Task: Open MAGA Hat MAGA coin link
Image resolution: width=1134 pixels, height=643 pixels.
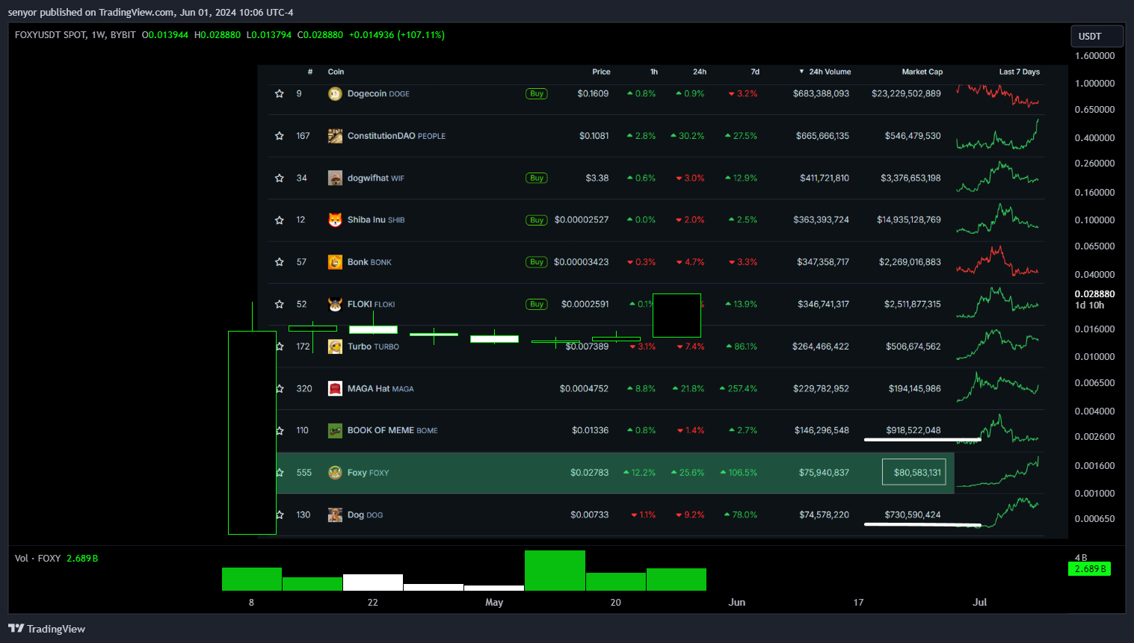Action: (380, 389)
